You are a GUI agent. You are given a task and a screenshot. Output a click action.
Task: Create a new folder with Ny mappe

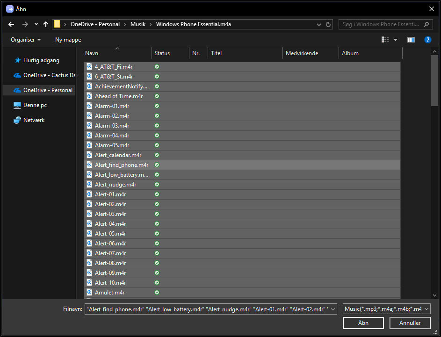tap(68, 40)
